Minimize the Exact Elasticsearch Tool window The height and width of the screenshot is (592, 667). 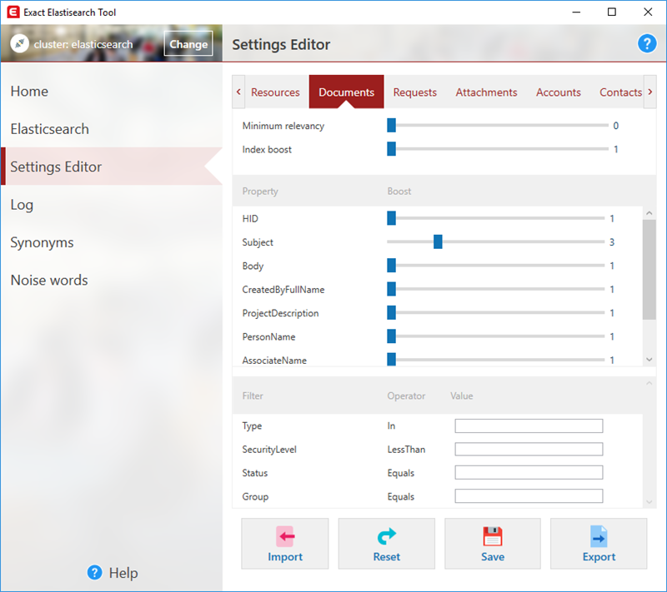pyautogui.click(x=576, y=12)
